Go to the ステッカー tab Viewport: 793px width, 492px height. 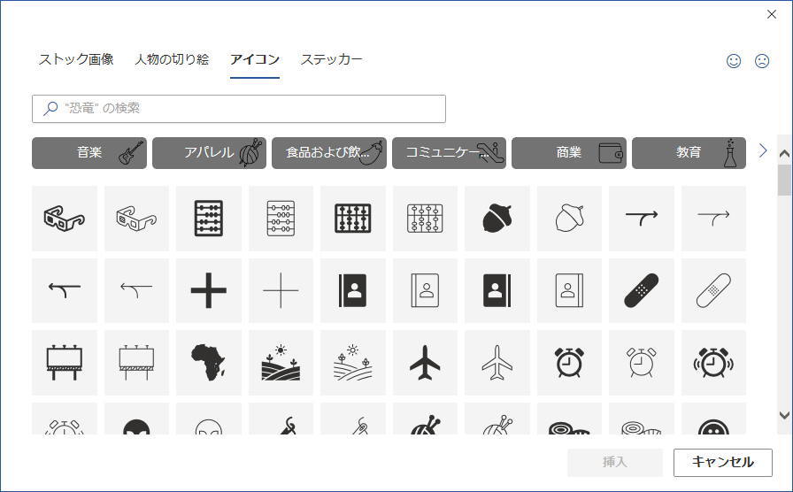(332, 59)
